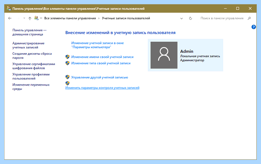Go back with the left arrow button
This screenshot has height=164, width=261.
[x=10, y=18]
